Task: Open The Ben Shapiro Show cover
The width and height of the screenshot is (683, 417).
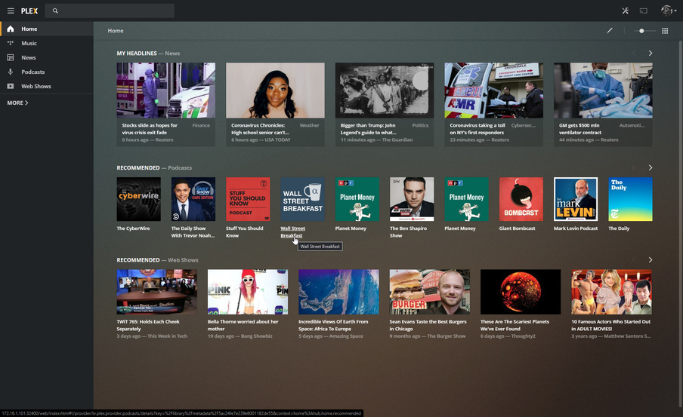Action: [x=412, y=199]
